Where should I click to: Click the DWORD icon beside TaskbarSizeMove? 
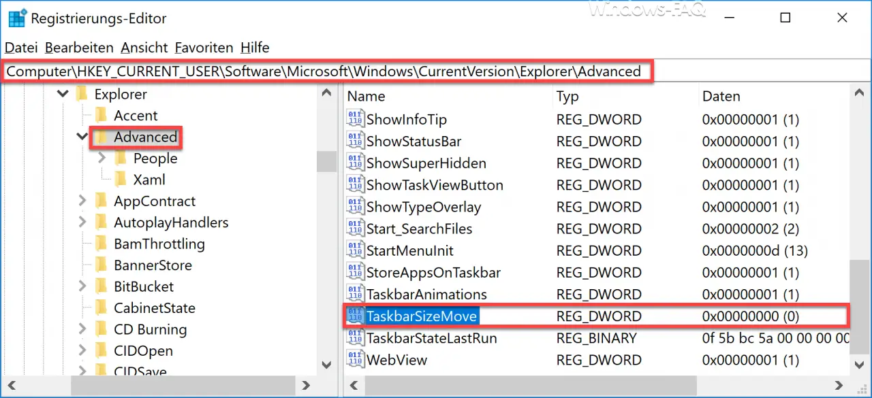coord(356,316)
